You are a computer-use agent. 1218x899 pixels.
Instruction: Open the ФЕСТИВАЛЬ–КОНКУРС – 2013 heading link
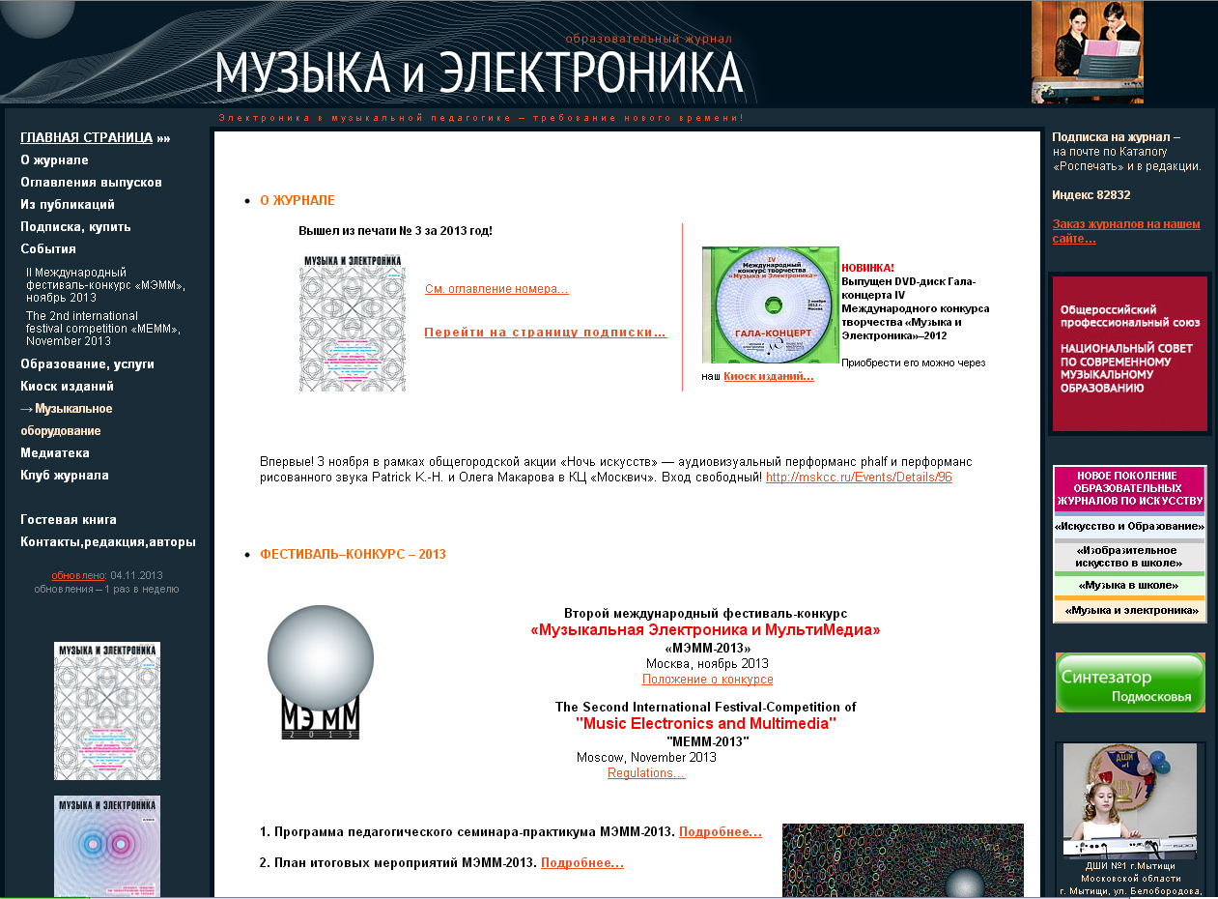(x=353, y=554)
